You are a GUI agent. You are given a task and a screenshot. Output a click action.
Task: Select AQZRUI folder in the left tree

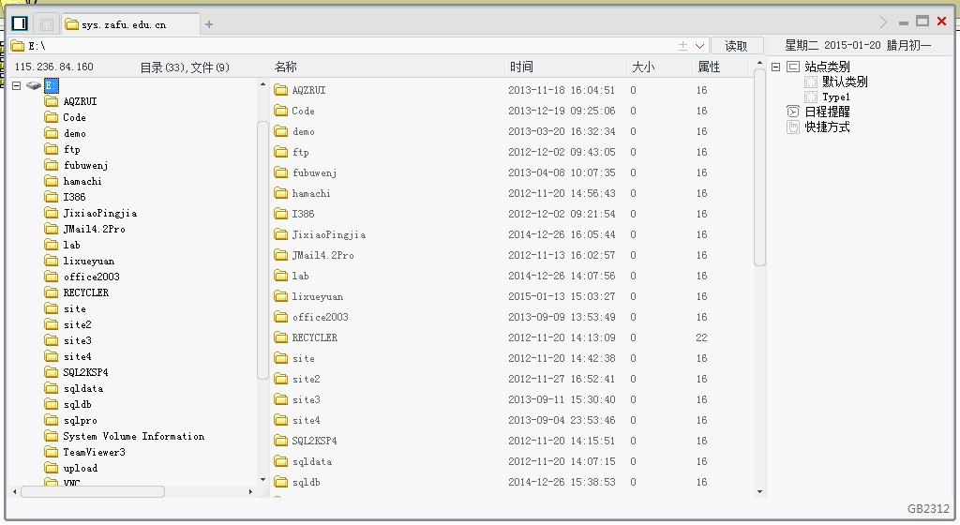(81, 101)
